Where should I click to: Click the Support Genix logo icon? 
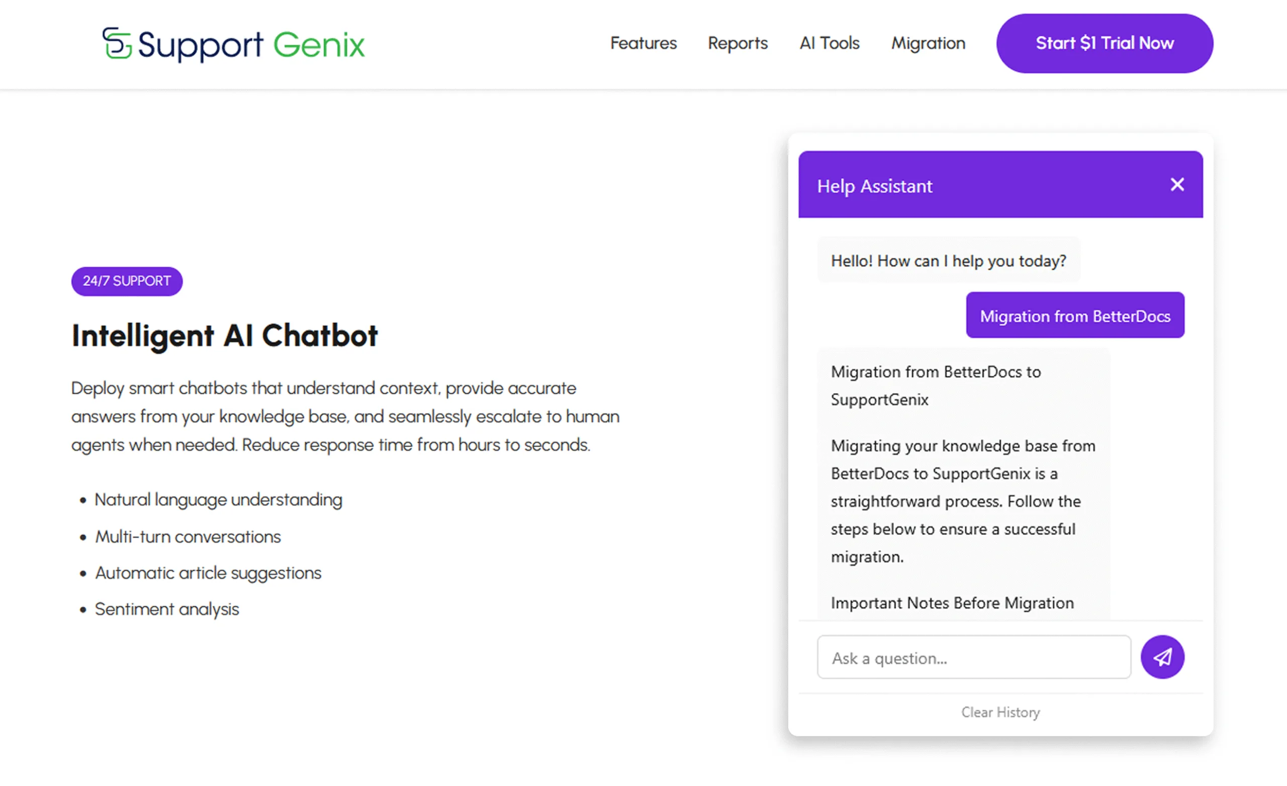[117, 43]
